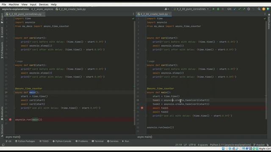Open the Devices menu
This screenshot has height=152, width=271.
click(44, 5)
